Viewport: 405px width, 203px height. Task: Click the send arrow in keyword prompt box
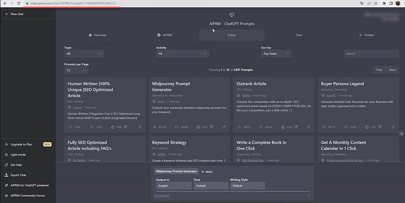309,196
